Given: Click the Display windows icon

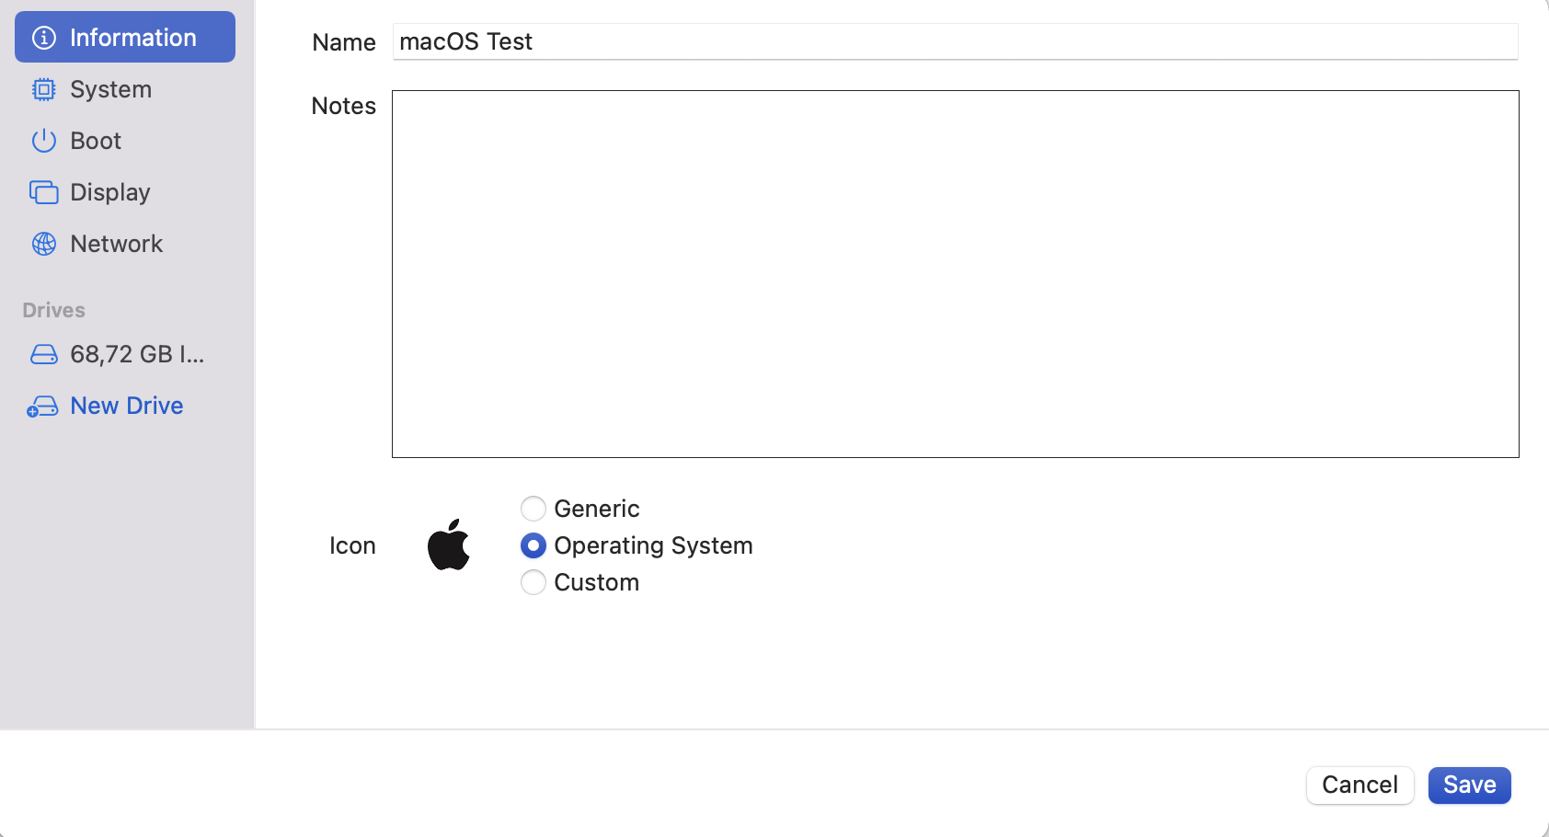Looking at the screenshot, I should pos(43,191).
